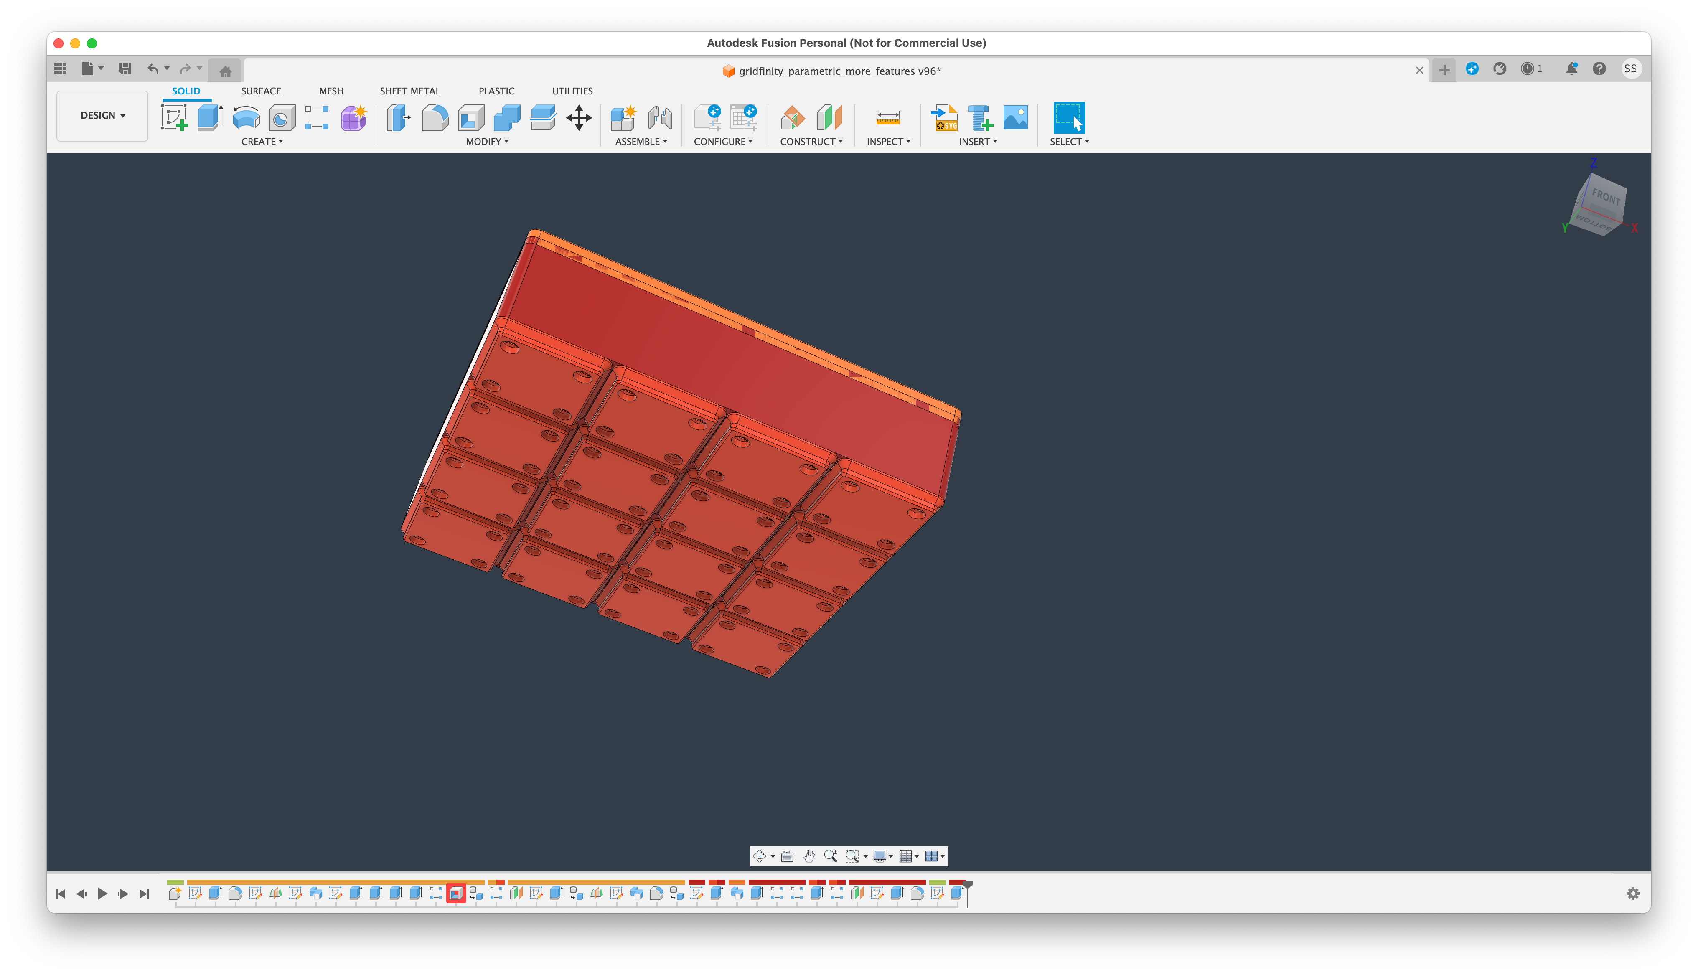This screenshot has height=975, width=1698.
Task: Click the FRONT face of ViewCube
Action: pyautogui.click(x=1606, y=197)
